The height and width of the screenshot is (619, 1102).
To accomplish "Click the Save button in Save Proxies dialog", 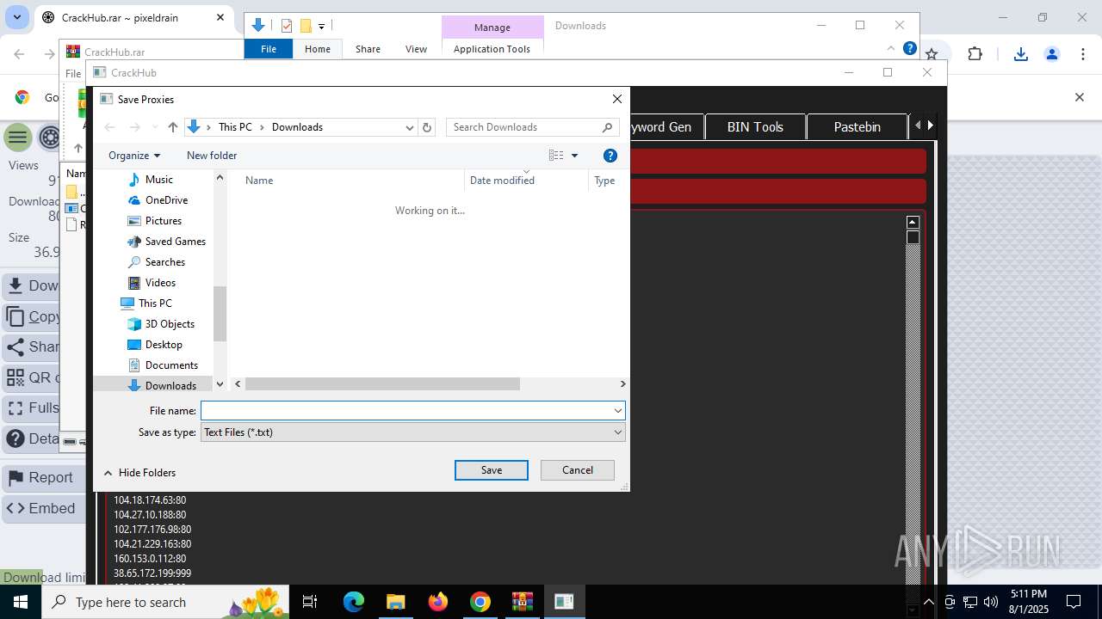I will pyautogui.click(x=491, y=470).
